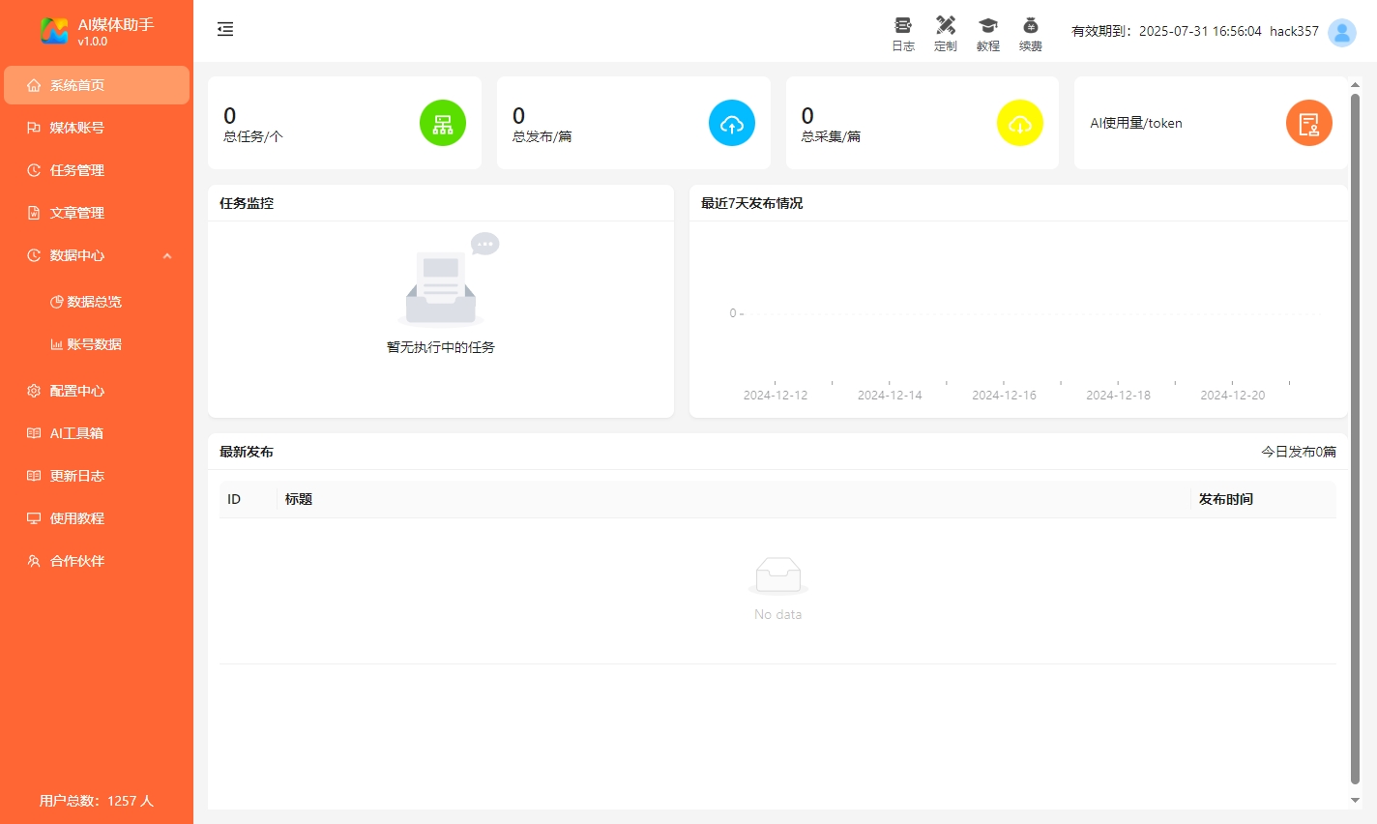Open 任务管理 menu item
The height and width of the screenshot is (824, 1377).
[97, 170]
